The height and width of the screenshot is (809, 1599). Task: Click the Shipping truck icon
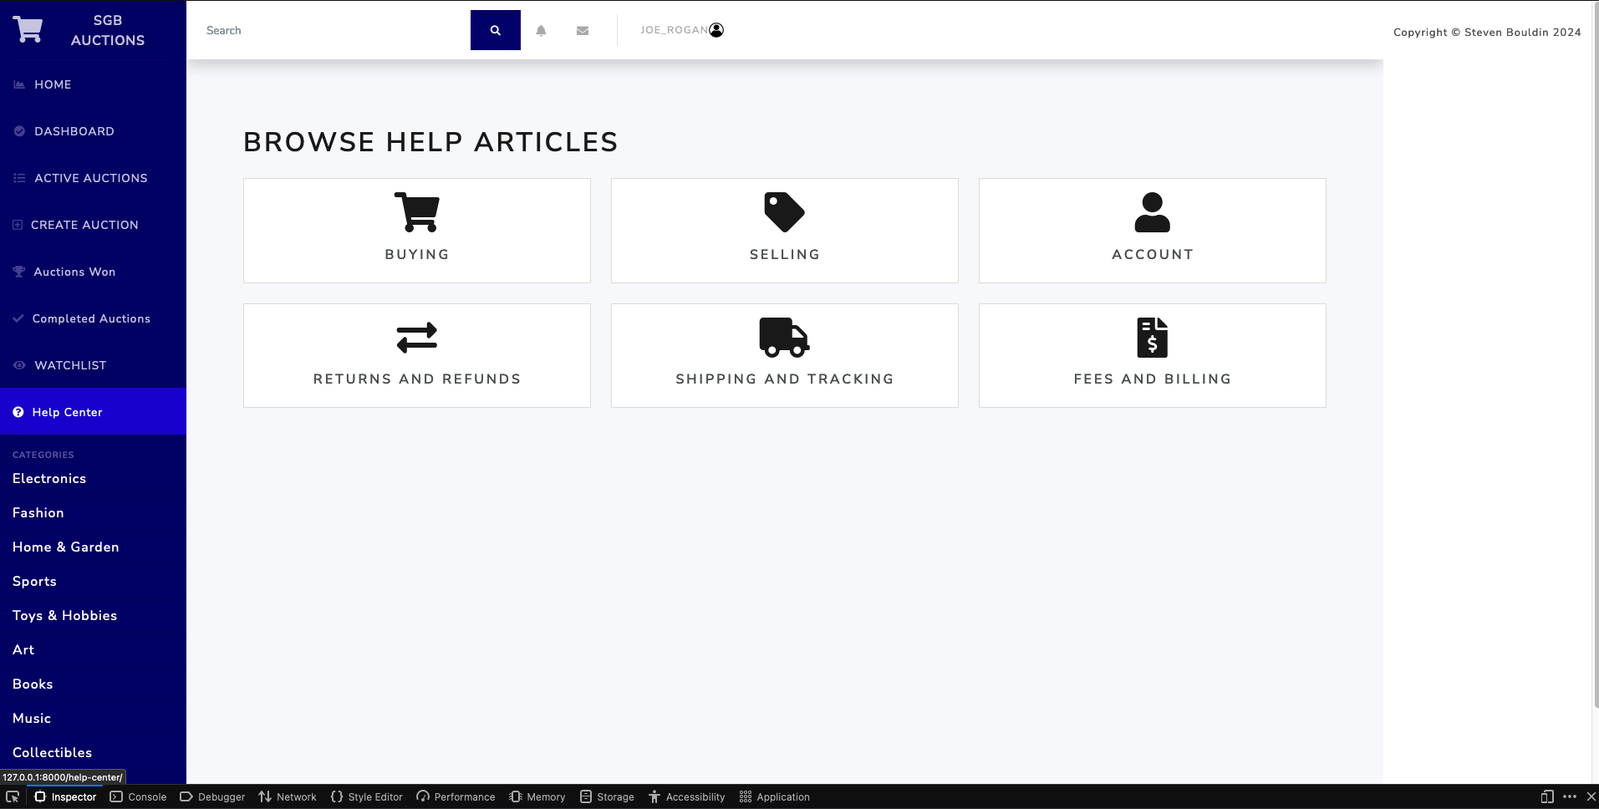tap(784, 338)
